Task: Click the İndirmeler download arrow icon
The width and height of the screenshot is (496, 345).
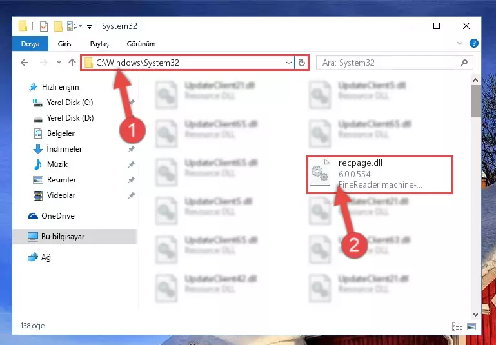Action: (x=37, y=149)
